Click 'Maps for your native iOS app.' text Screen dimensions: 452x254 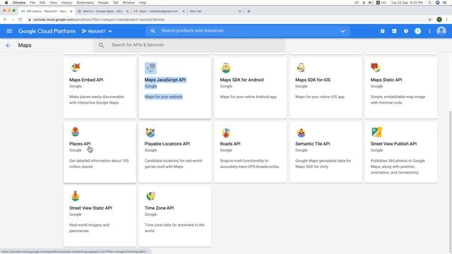point(320,97)
